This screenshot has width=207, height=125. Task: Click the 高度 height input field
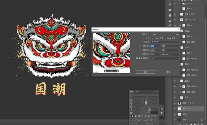click(155, 50)
